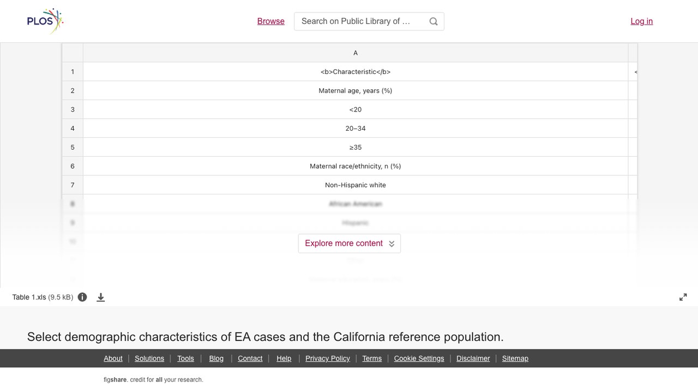This screenshot has width=698, height=392.
Task: Open the Help footer link
Action: tap(284, 358)
